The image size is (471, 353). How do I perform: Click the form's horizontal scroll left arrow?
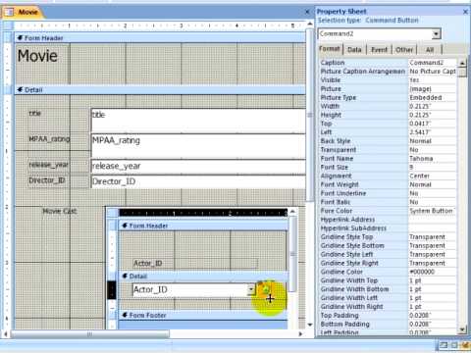6,334
